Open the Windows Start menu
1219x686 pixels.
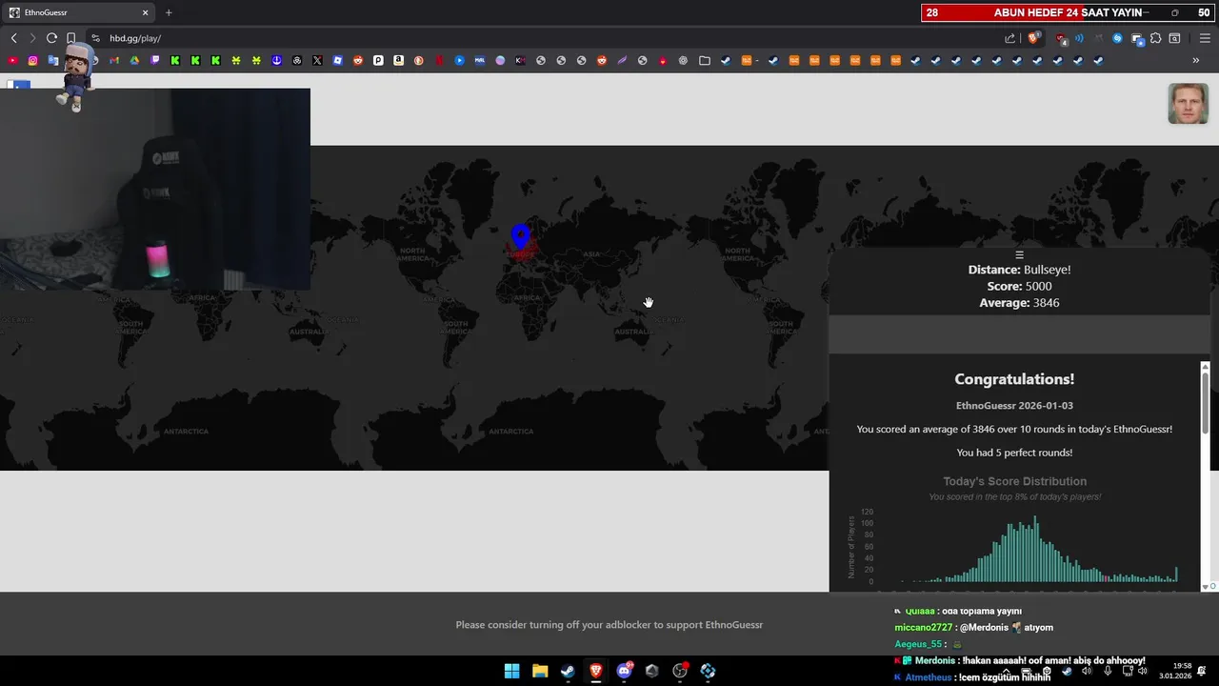(x=511, y=671)
